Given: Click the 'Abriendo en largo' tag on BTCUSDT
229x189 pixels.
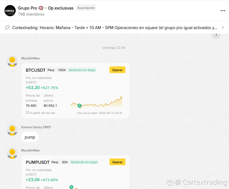Looking at the screenshot, I should tap(82, 70).
